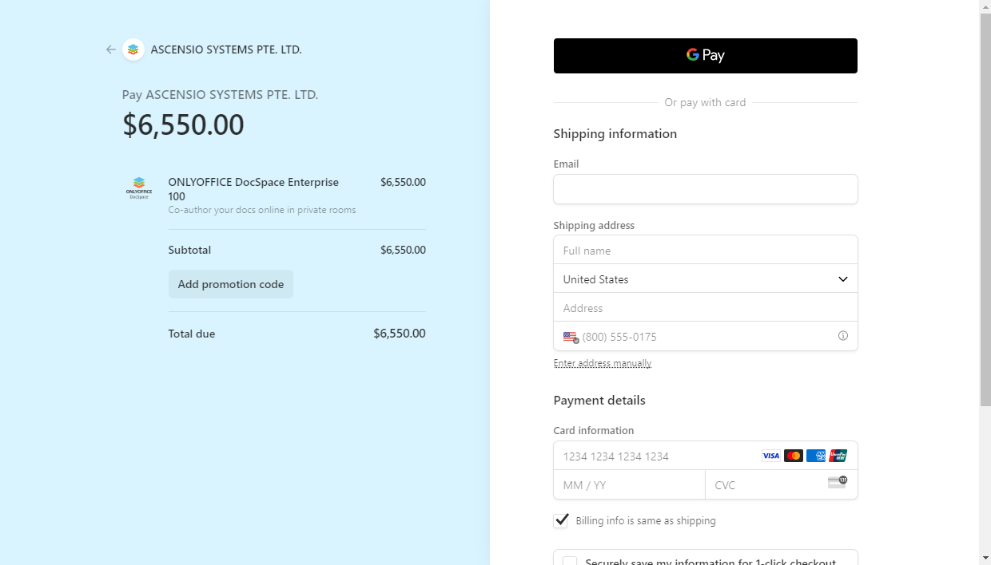Click the Email input field

pyautogui.click(x=705, y=189)
